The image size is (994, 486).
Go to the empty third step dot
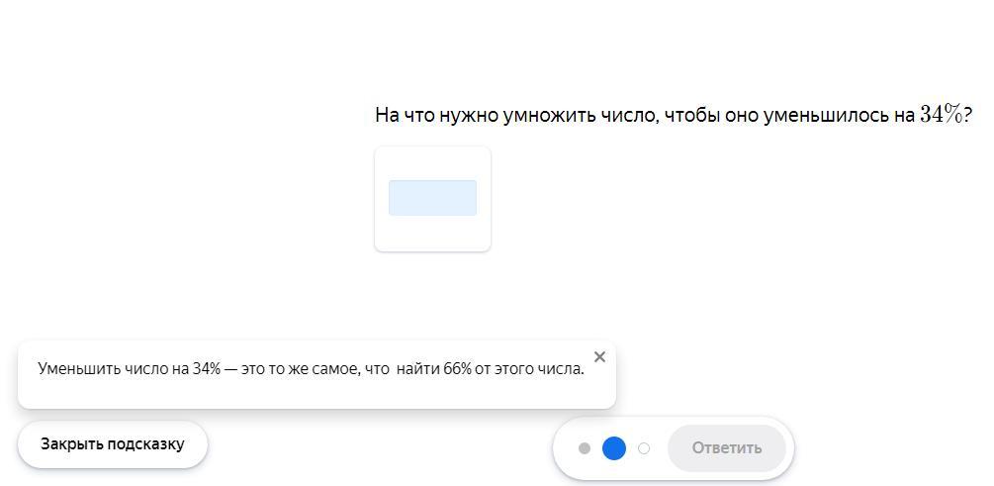coord(644,448)
